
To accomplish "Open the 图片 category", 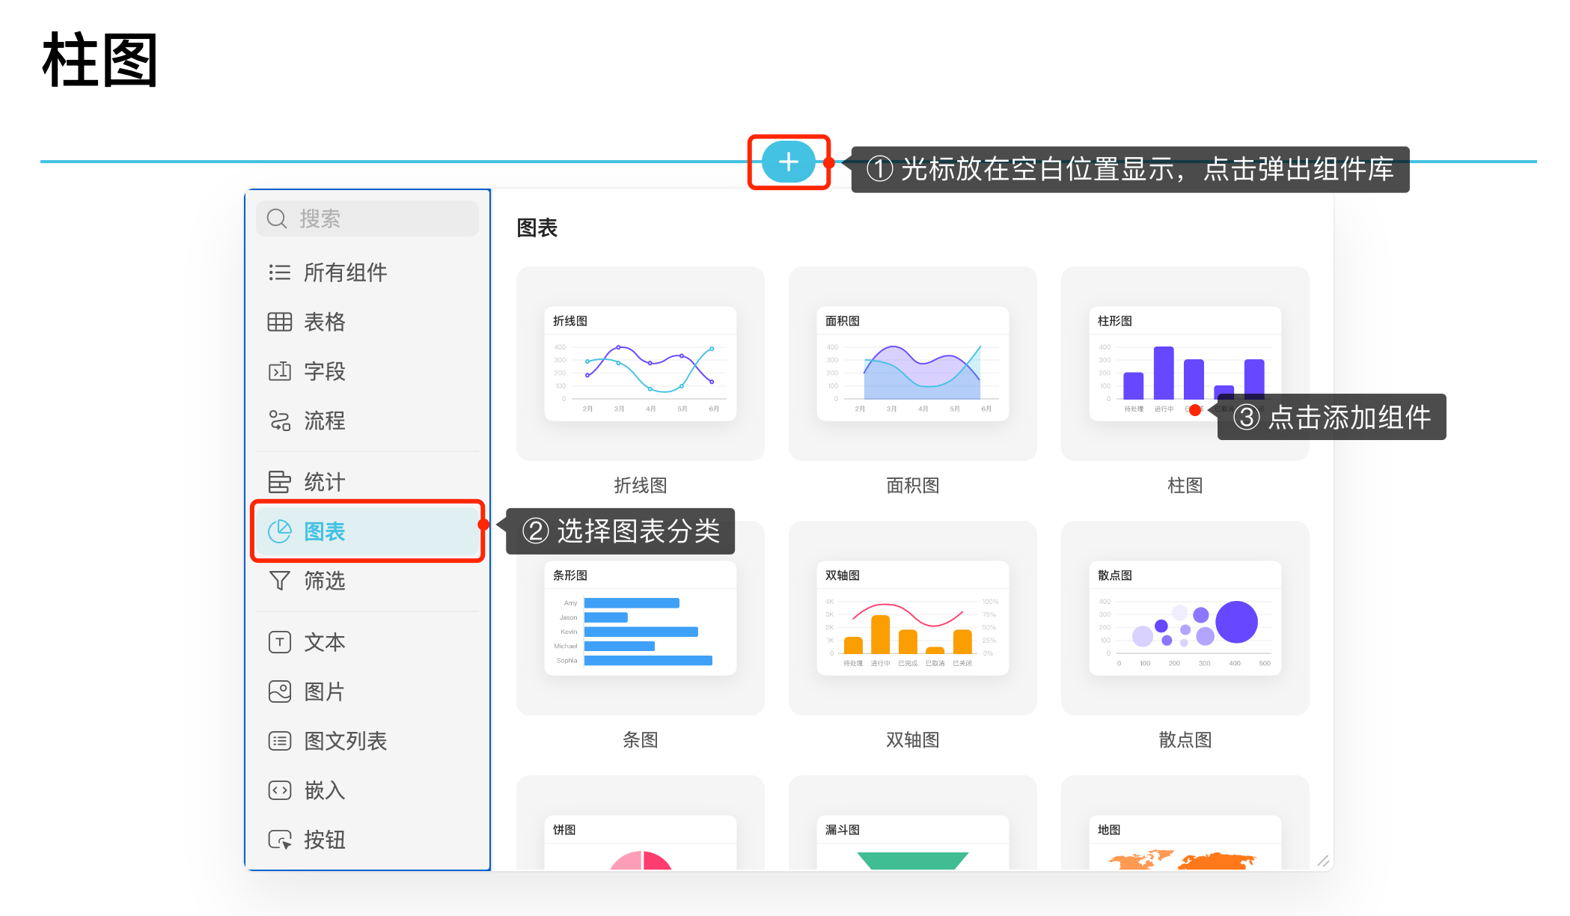I will click(325, 691).
